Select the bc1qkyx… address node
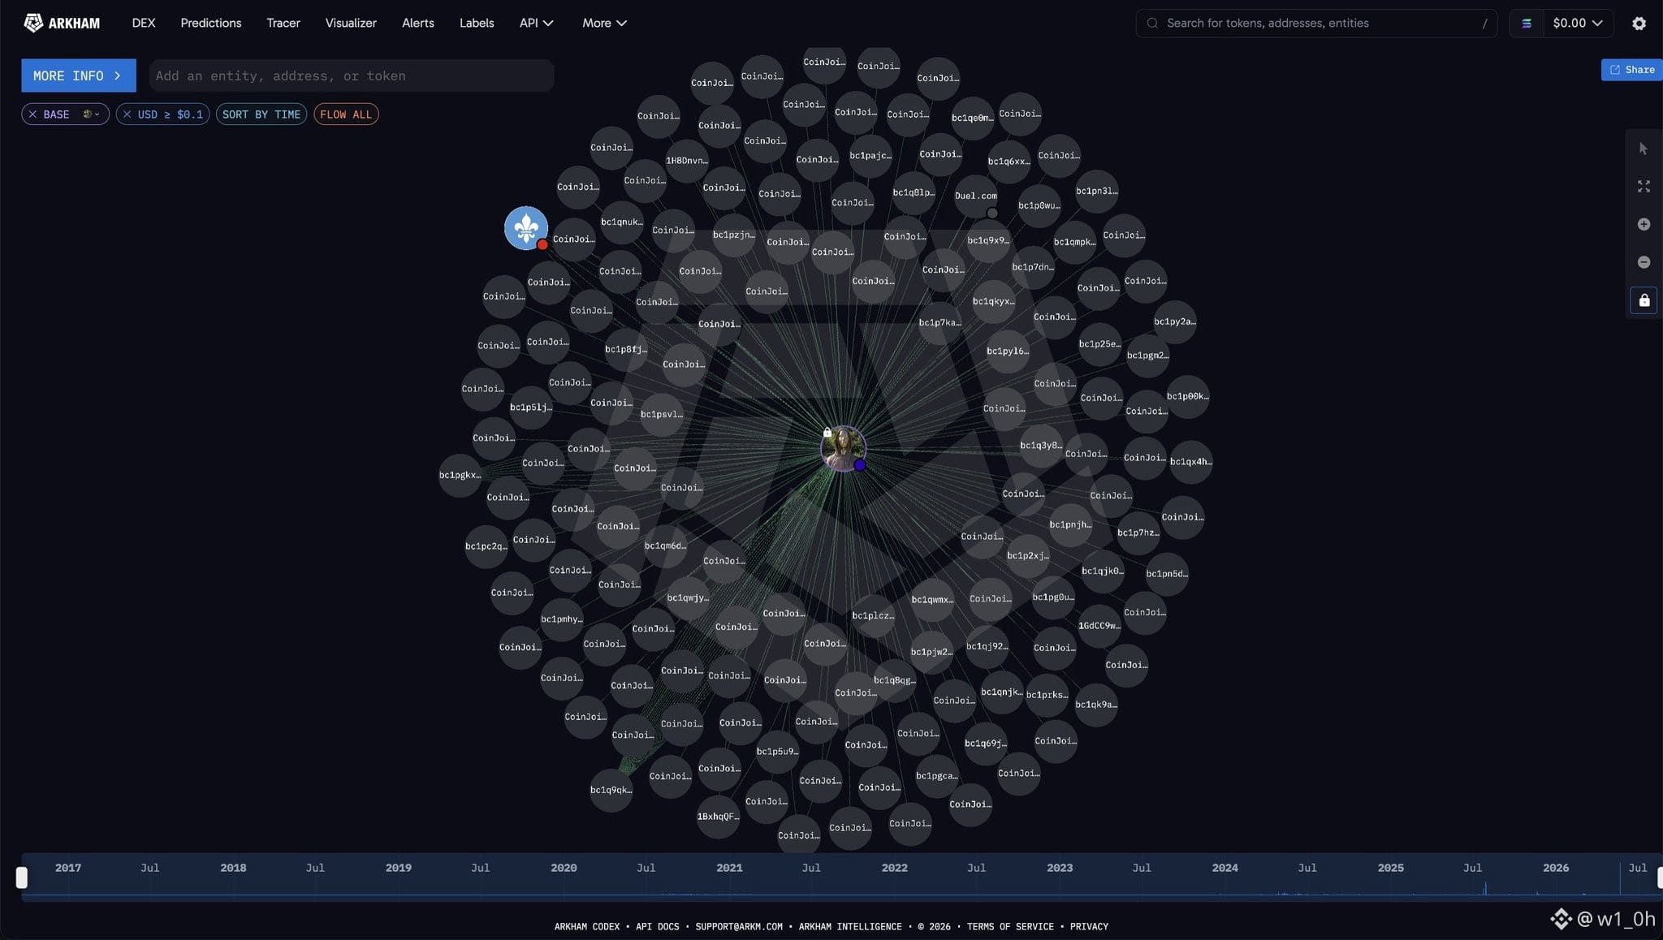Screen dimensions: 1663x940 [x=994, y=301]
